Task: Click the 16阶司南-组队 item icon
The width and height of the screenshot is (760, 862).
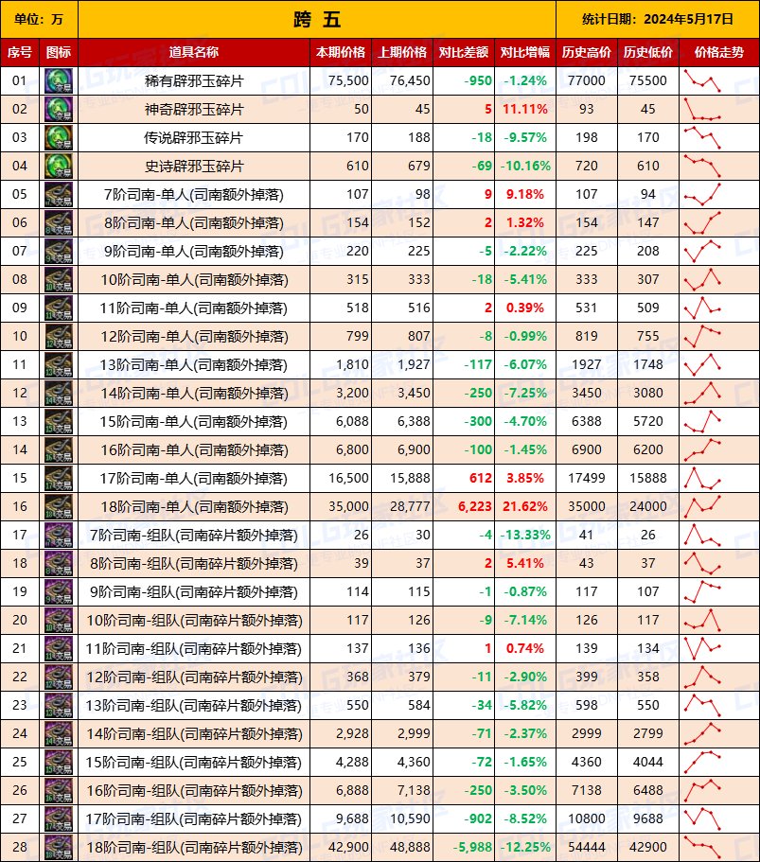Action: [59, 791]
